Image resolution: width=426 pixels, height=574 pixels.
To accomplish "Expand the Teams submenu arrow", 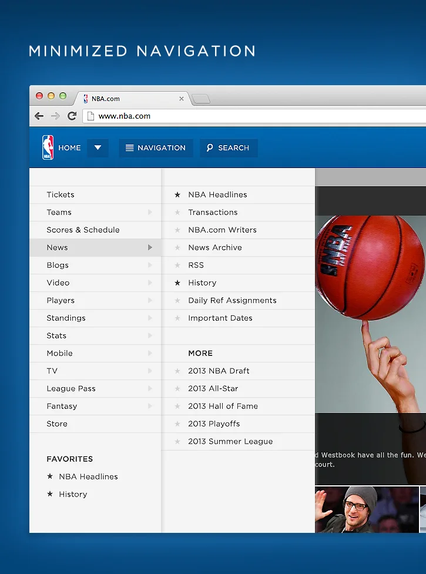I will pos(150,212).
